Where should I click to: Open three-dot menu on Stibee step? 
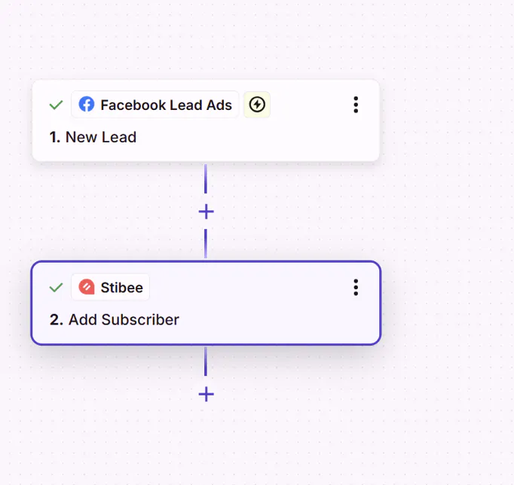[x=356, y=288]
